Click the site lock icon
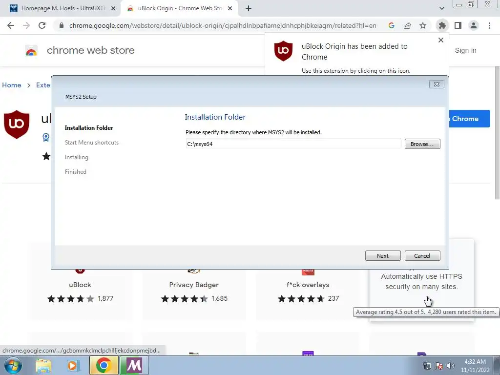Viewport: 500px width, 375px height. point(62,25)
